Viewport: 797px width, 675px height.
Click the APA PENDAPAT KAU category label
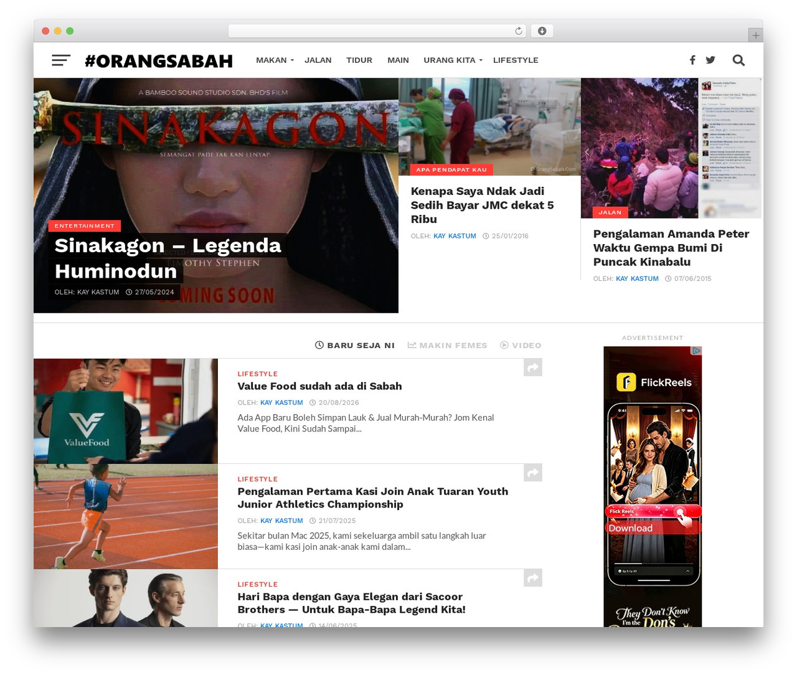[x=451, y=169]
